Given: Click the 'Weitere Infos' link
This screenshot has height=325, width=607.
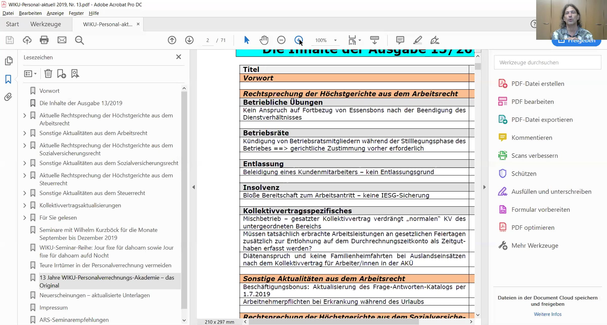Looking at the screenshot, I should click(548, 314).
